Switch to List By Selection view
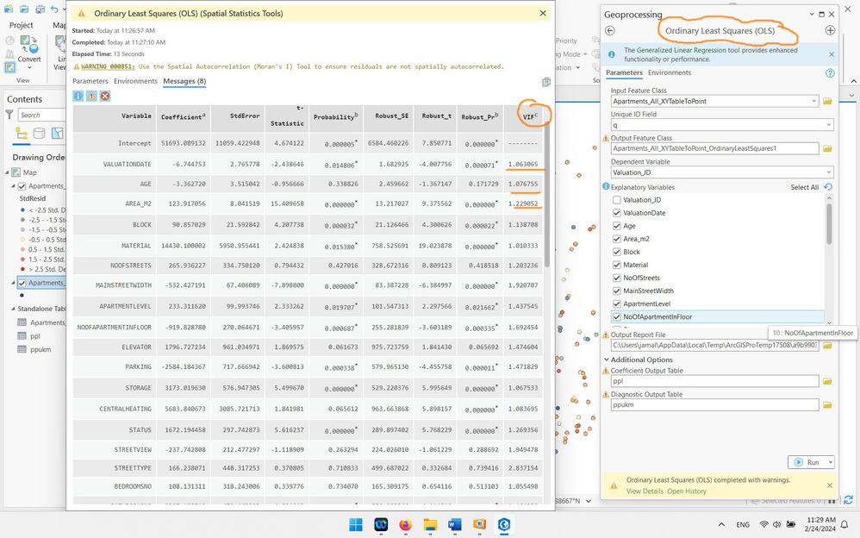This screenshot has height=538, width=860. [x=57, y=134]
